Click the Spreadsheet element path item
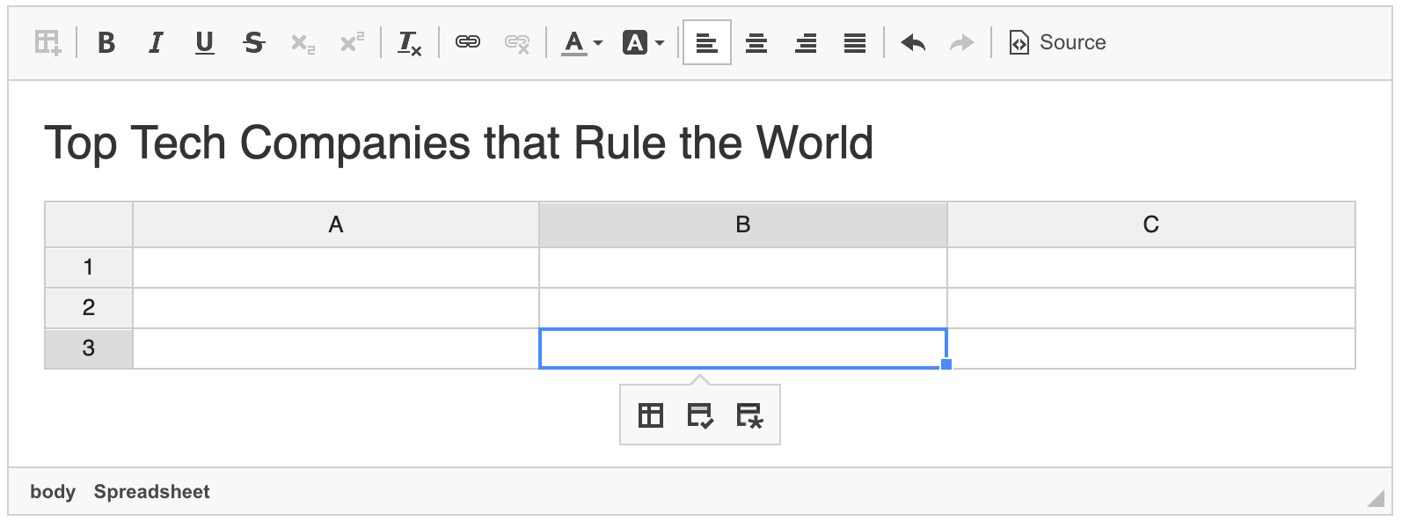 pyautogui.click(x=152, y=491)
